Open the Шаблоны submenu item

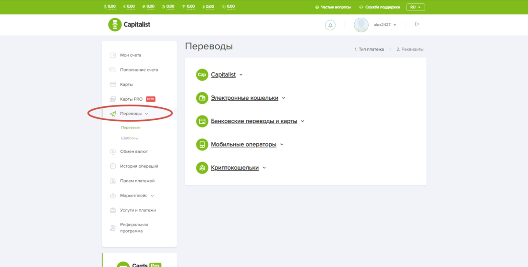pos(130,138)
